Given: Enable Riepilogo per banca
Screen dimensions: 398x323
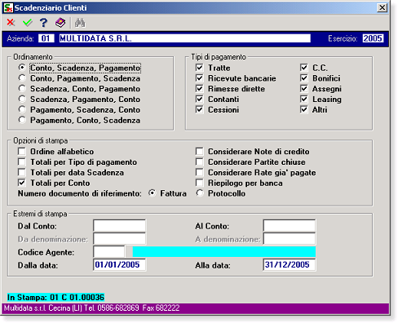Looking at the screenshot, I should [200, 183].
